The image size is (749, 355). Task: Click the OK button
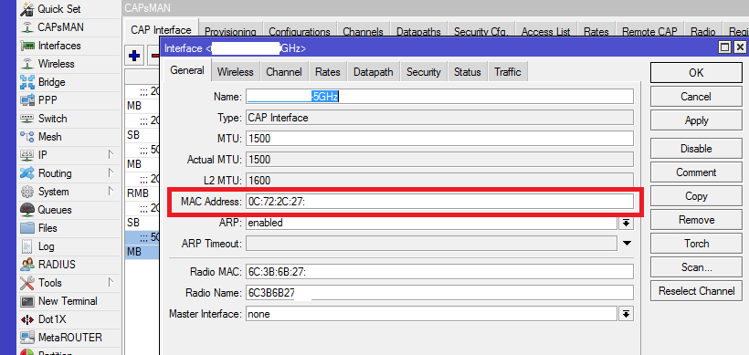[x=696, y=72]
